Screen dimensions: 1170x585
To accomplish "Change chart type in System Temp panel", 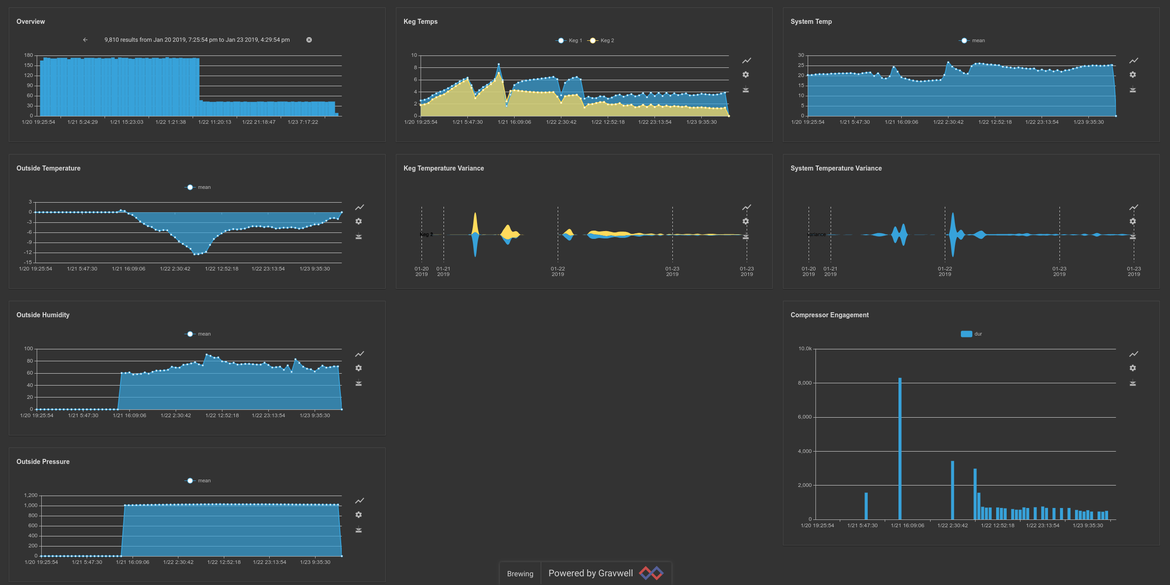I will click(x=1134, y=61).
